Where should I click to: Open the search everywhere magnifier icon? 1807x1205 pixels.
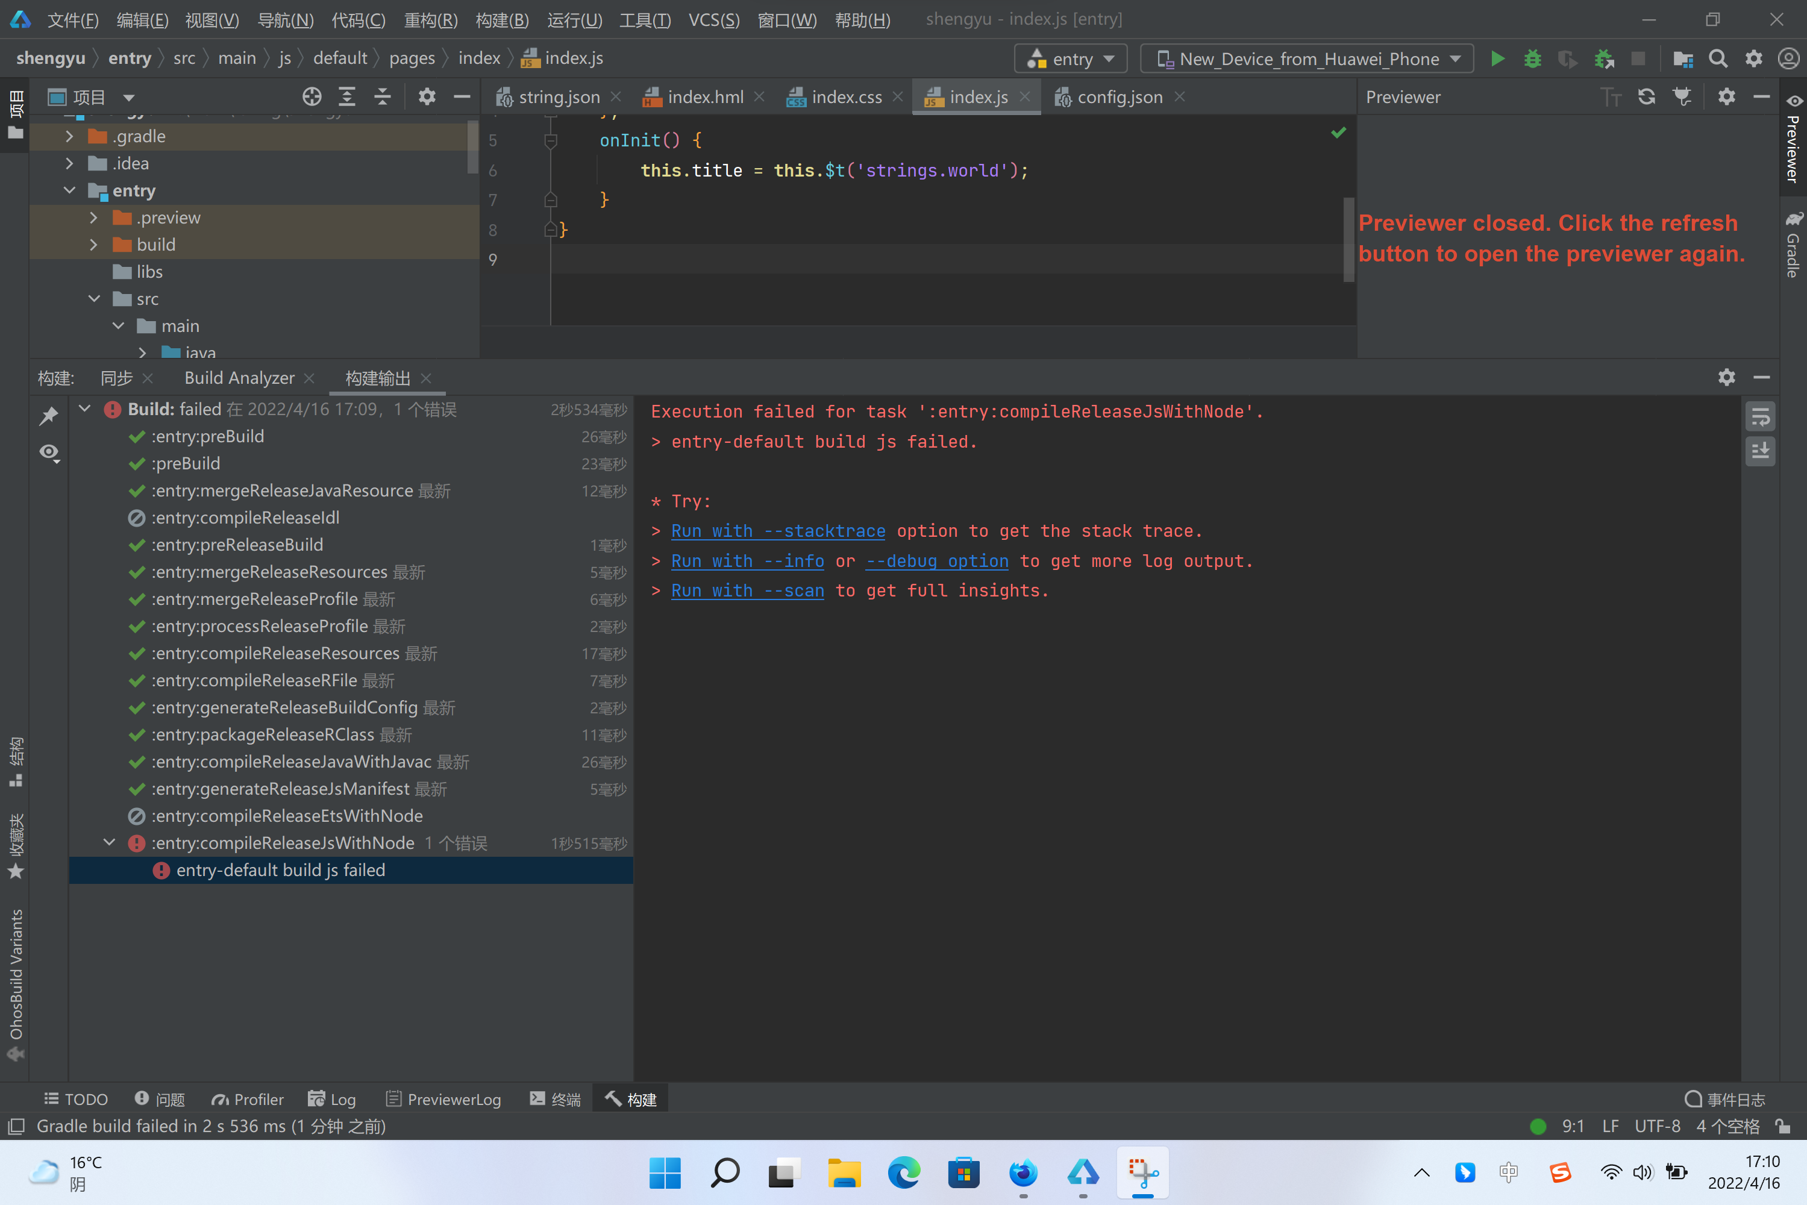pos(1718,58)
